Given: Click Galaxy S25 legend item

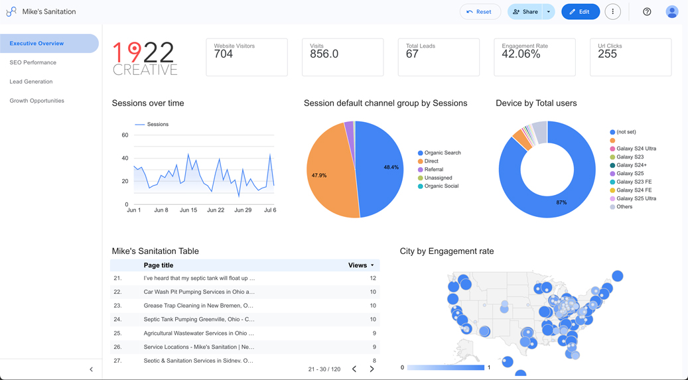Looking at the screenshot, I should pyautogui.click(x=627, y=174).
